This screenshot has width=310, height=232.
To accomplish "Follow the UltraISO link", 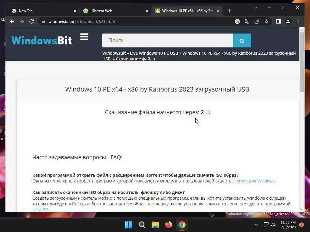I will click(x=41, y=210).
